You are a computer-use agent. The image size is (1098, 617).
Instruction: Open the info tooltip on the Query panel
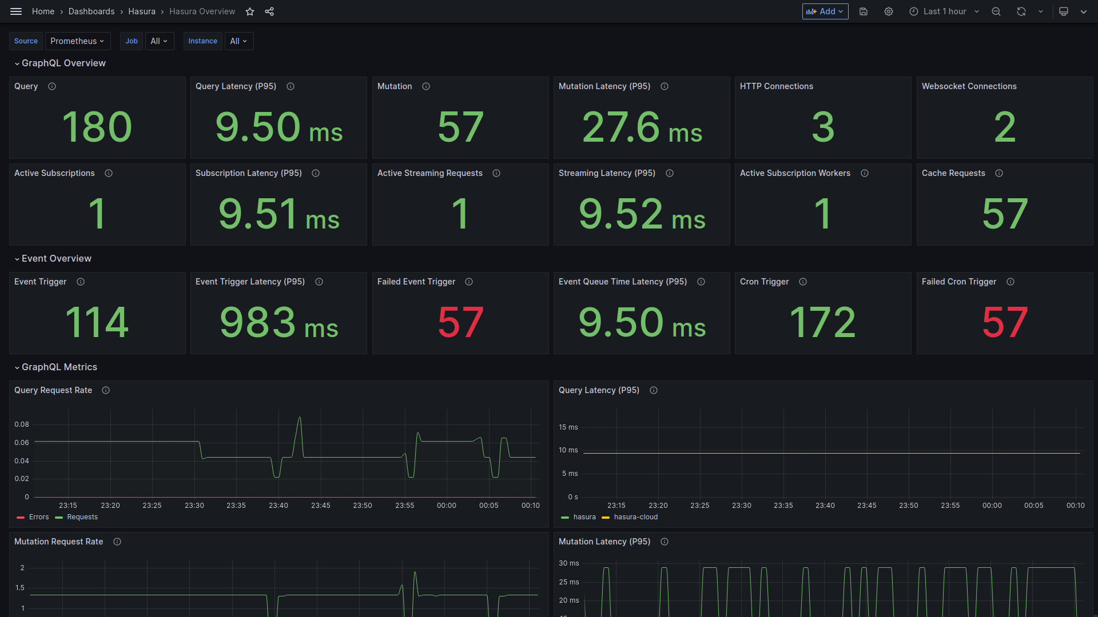(x=52, y=86)
